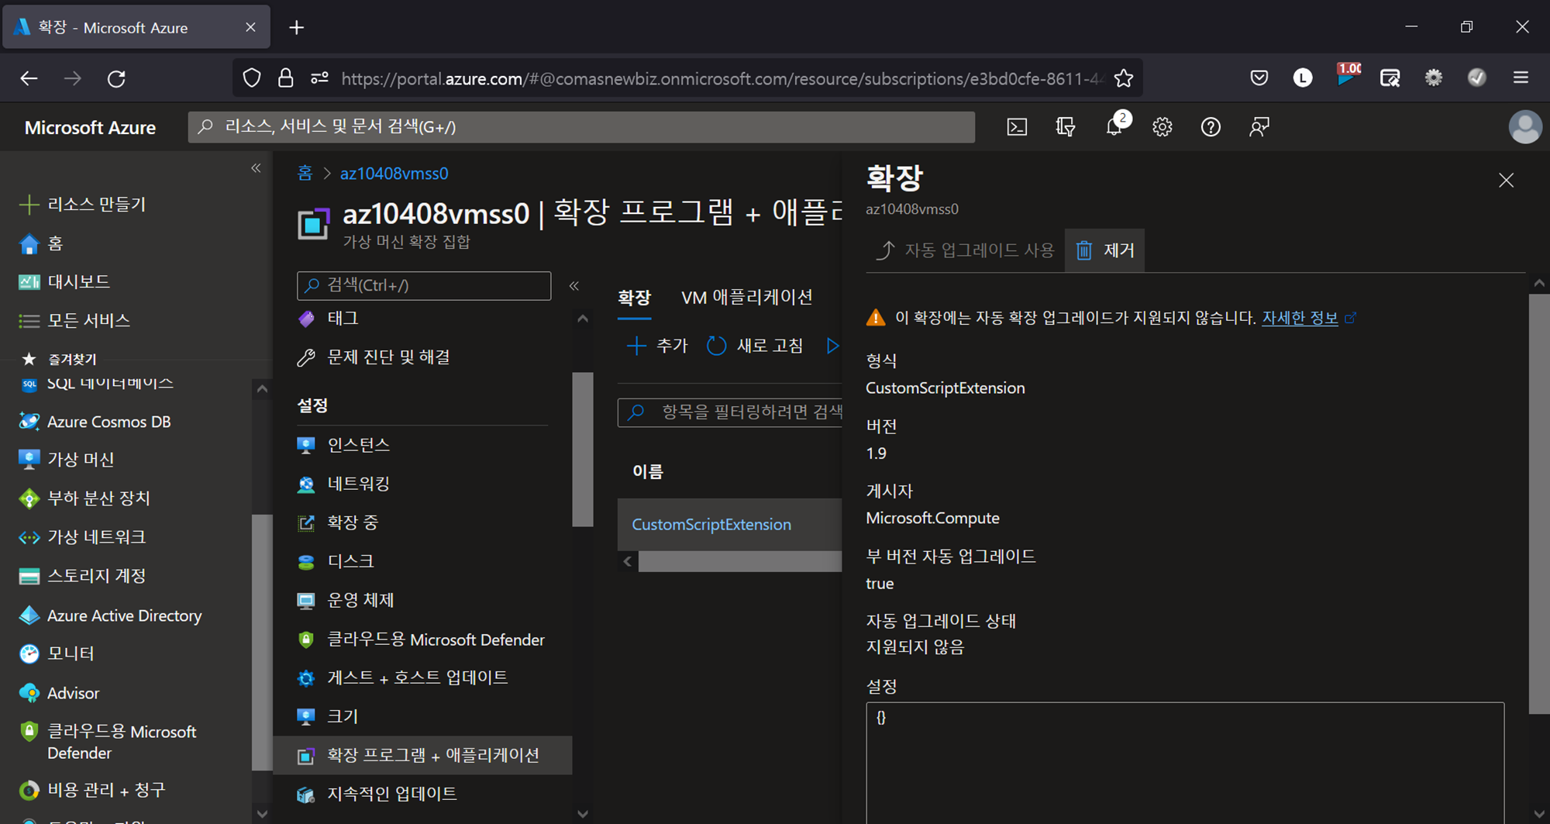This screenshot has width=1550, height=824.
Task: Select 디스크 under 설정
Action: [x=336, y=561]
